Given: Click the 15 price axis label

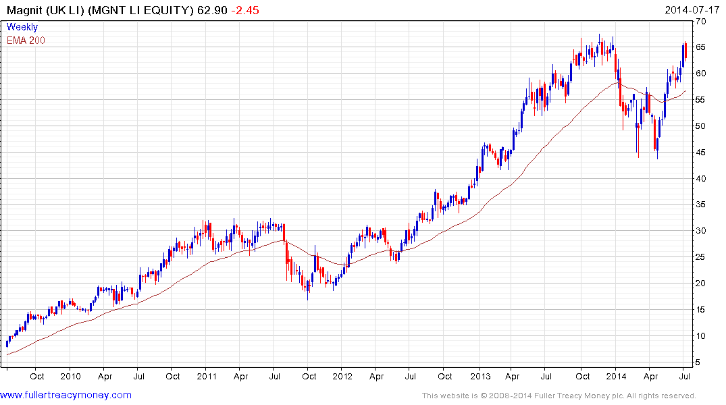Looking at the screenshot, I should (x=700, y=310).
